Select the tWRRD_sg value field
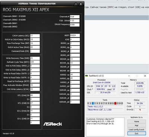 click(x=75, y=74)
